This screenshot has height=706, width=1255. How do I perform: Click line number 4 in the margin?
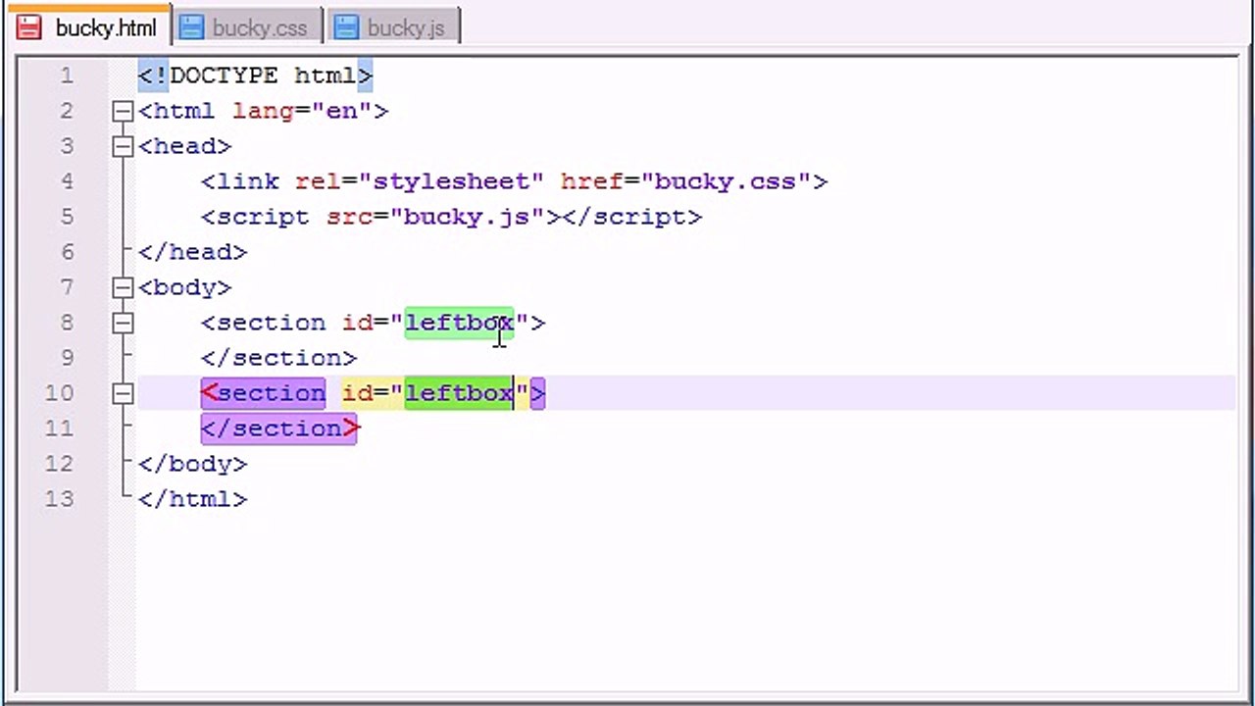(66, 181)
